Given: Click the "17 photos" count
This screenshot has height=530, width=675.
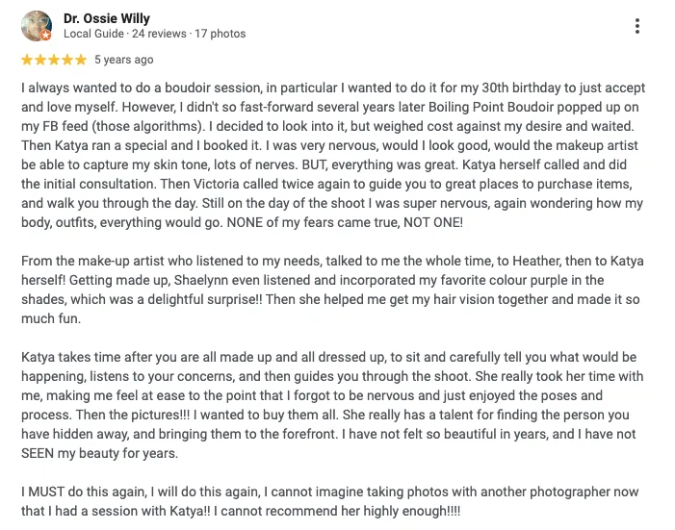Looking at the screenshot, I should click(220, 34).
